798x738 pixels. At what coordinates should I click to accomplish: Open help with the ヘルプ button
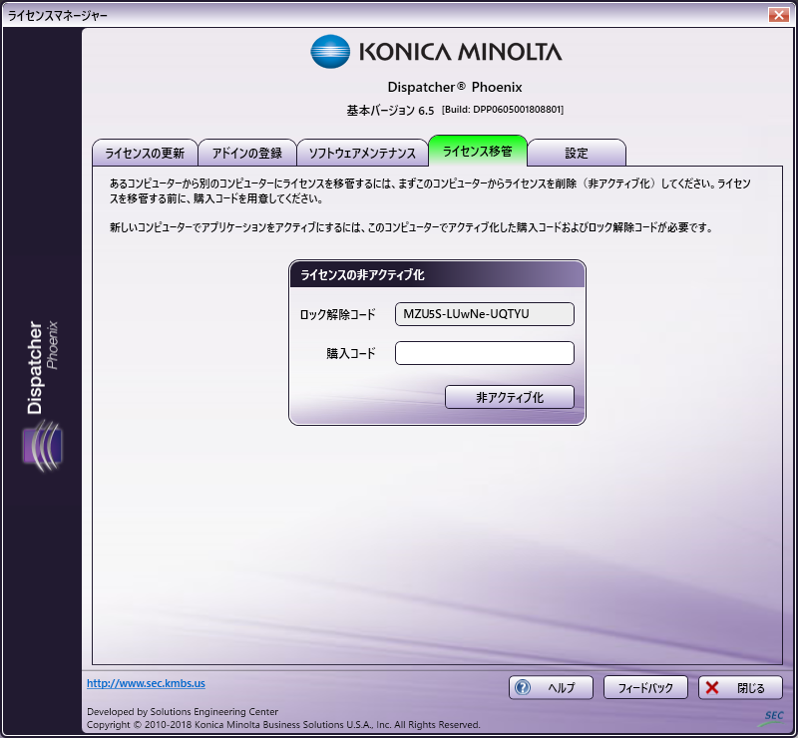[x=551, y=687]
